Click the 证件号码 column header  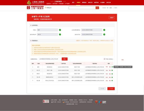click(63, 64)
